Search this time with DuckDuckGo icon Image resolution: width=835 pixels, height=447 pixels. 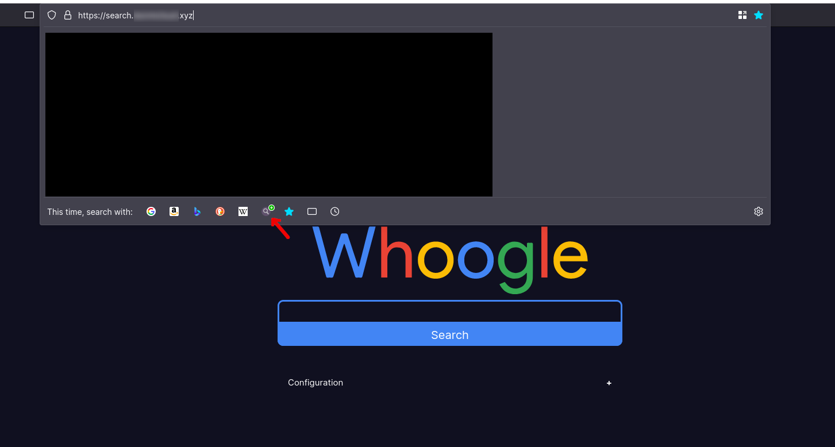click(220, 211)
